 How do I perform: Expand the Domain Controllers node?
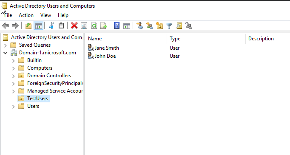13,76
